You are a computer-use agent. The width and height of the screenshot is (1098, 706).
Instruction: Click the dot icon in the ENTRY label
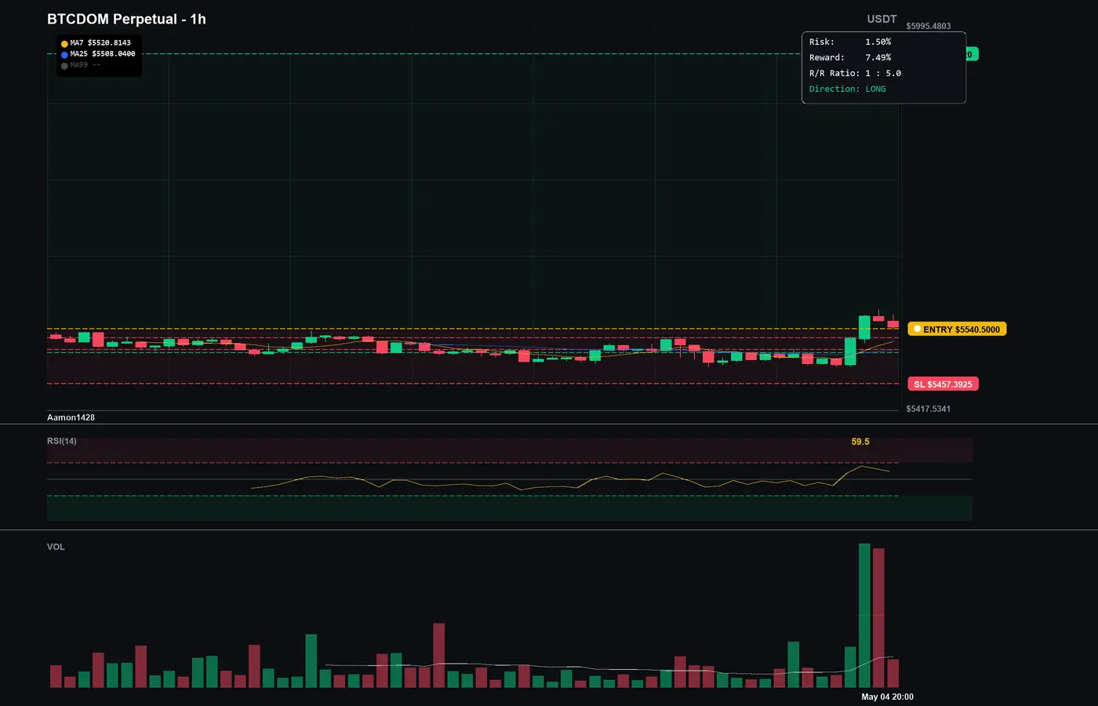tap(917, 329)
